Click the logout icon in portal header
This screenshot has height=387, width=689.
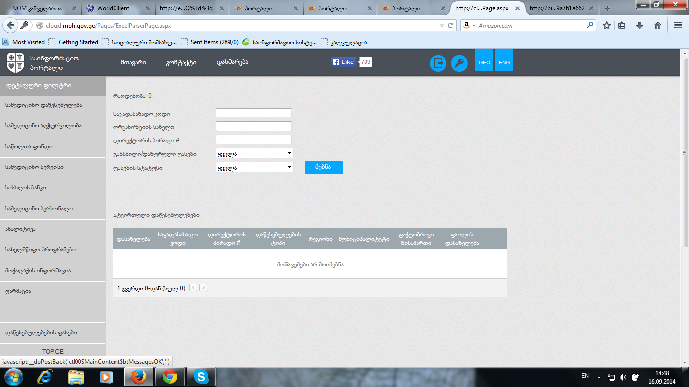(438, 63)
